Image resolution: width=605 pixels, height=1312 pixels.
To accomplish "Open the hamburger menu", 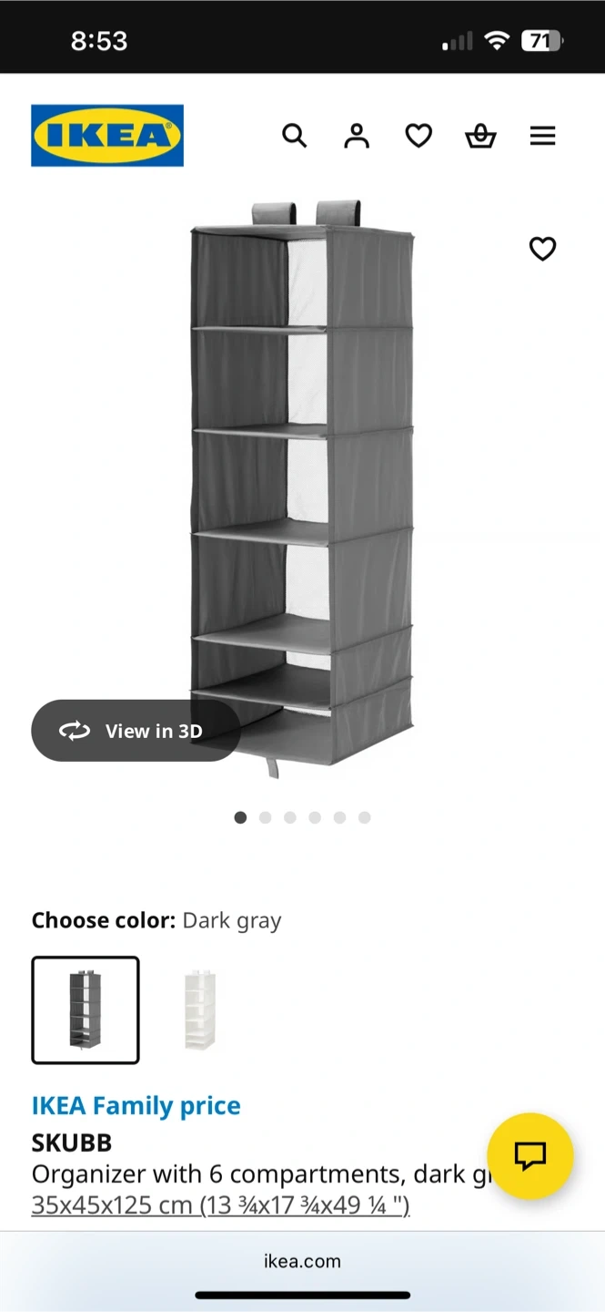I will tap(543, 136).
